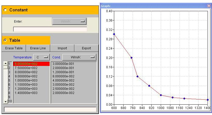212x115 pixels.
Task: Select conductivity cell 3.000000e-002
Action: click(74, 85)
